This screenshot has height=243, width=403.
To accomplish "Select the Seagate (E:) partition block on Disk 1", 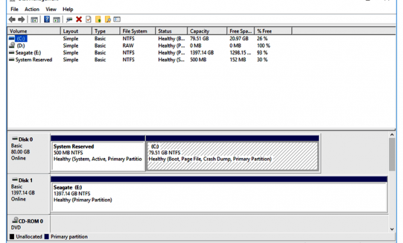I will (219, 194).
